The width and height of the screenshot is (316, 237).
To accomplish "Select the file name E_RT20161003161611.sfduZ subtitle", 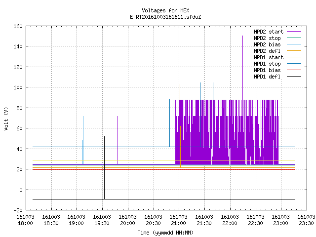I will tap(165, 17).
